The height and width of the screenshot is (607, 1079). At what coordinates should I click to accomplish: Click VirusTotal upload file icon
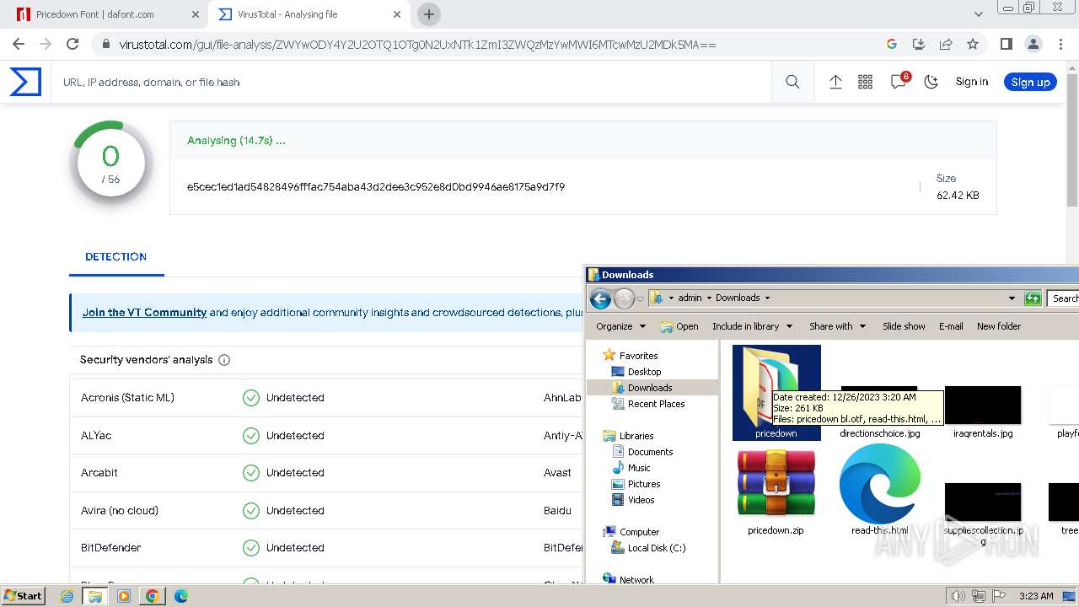tap(835, 82)
